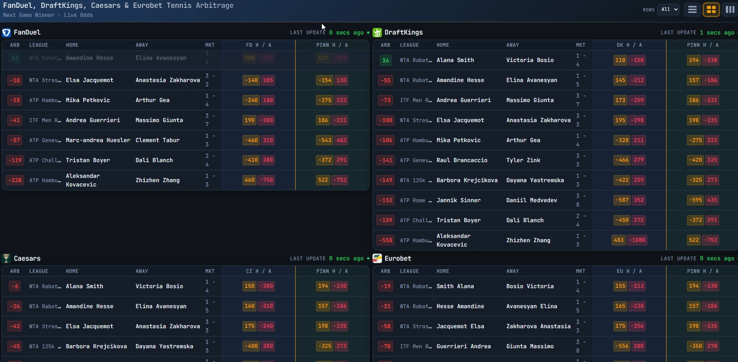Click the -558 arb badge in DraftKings
The height and width of the screenshot is (362, 738).
click(x=385, y=240)
